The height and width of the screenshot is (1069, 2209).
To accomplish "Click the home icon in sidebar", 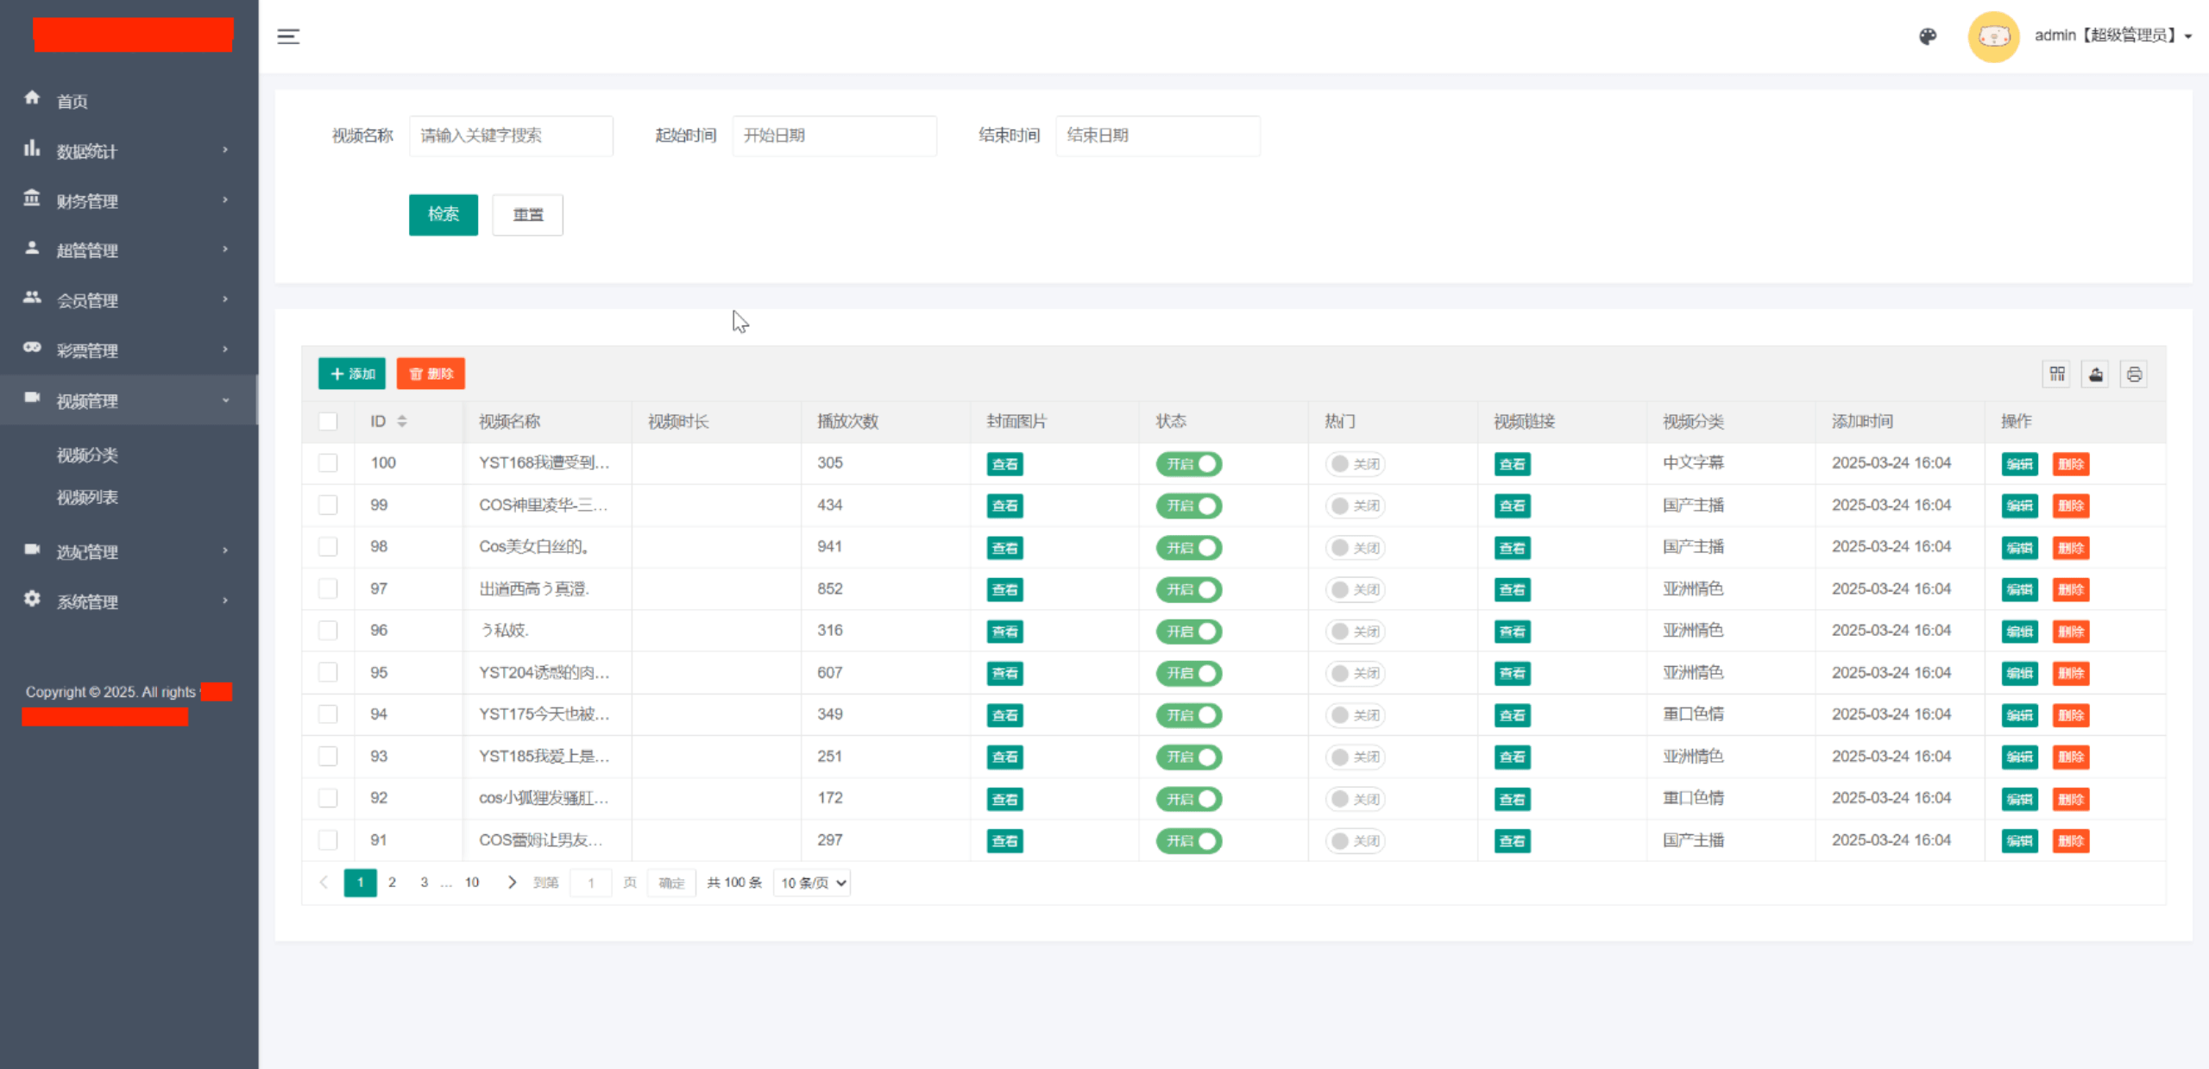I will [x=32, y=98].
